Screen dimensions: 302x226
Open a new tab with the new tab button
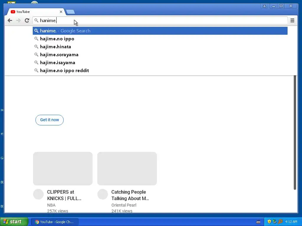(x=70, y=12)
